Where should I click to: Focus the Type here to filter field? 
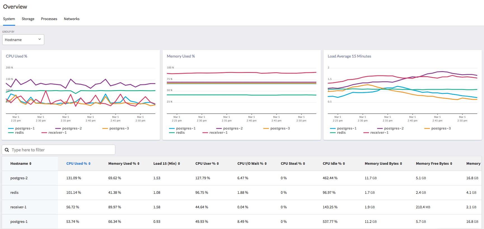pos(62,150)
